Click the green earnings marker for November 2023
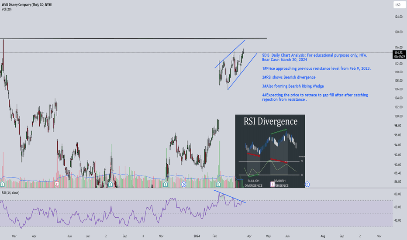The height and width of the screenshot is (240, 407). [x=166, y=184]
